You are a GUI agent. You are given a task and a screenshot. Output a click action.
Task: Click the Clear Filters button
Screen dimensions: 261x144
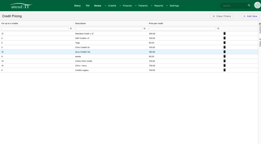(x=222, y=16)
